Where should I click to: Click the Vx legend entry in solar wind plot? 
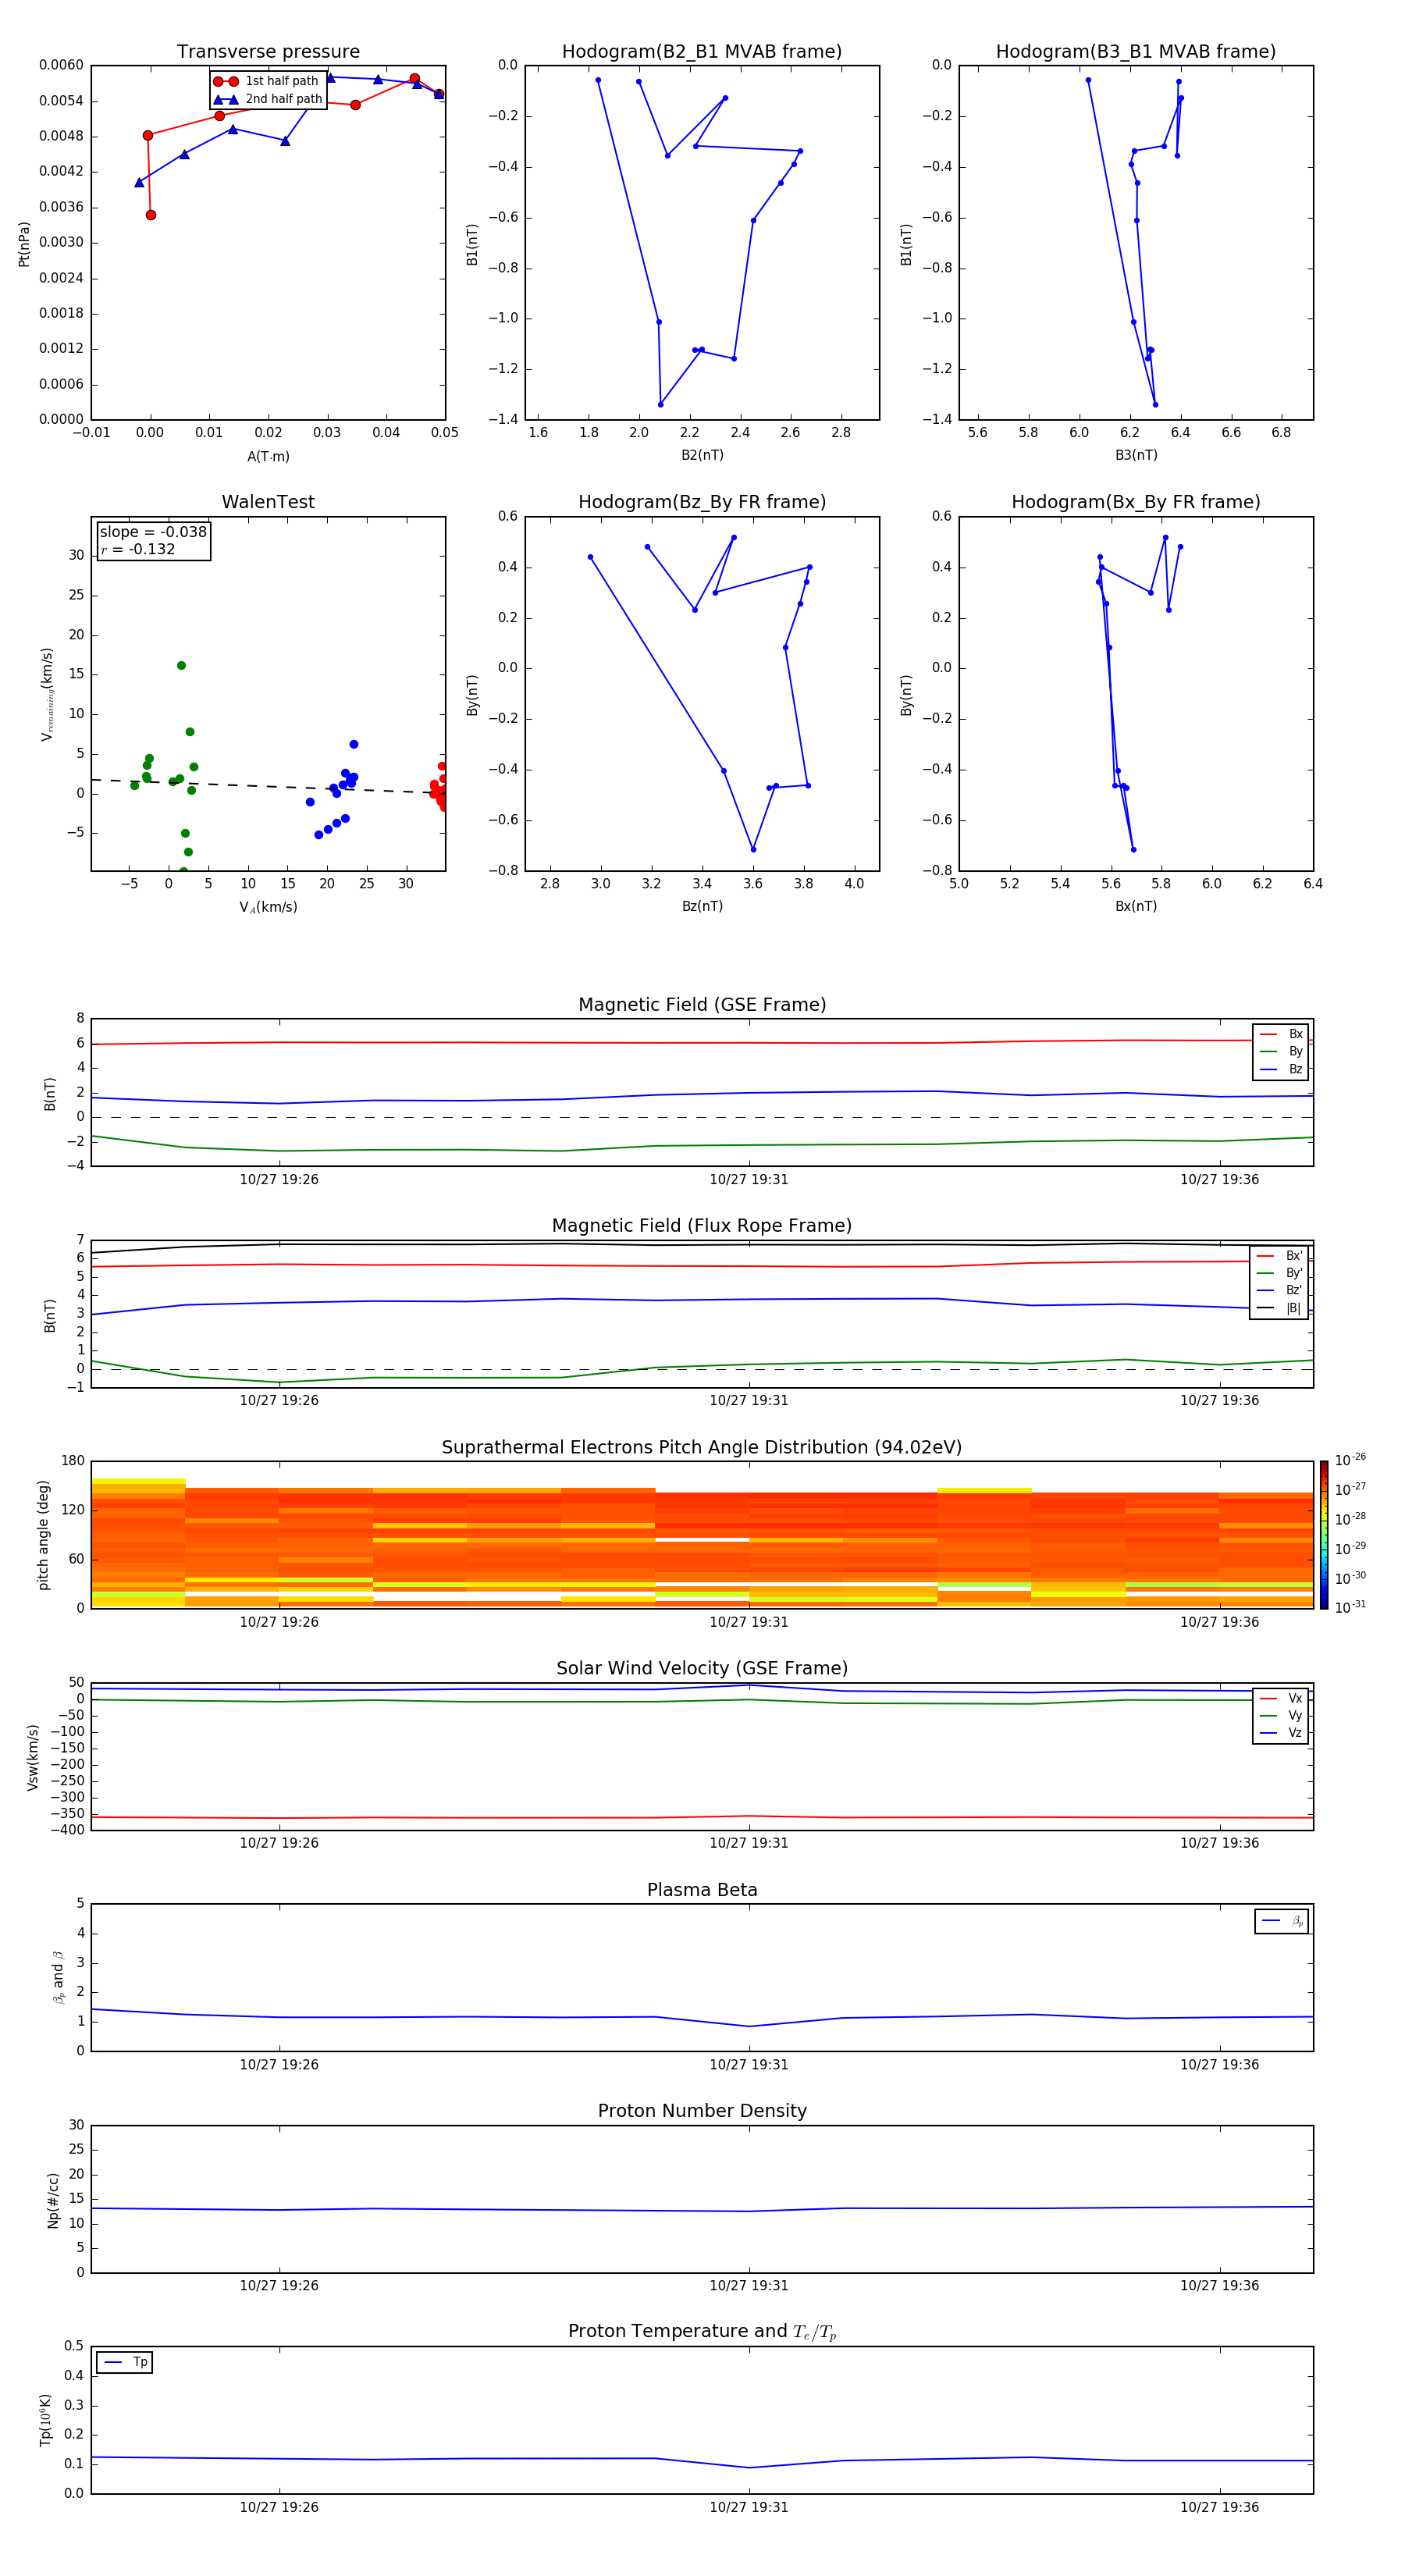(x=1281, y=1698)
